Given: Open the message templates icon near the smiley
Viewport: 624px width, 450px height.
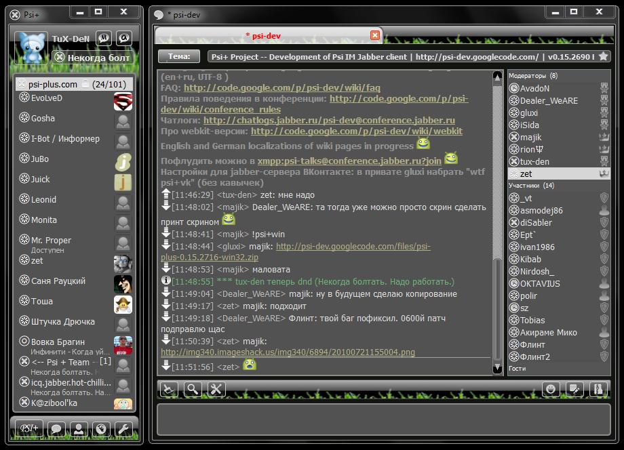Looking at the screenshot, I should pos(573,389).
